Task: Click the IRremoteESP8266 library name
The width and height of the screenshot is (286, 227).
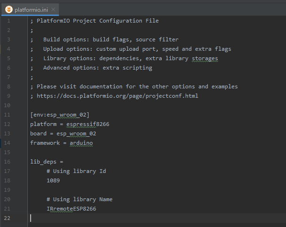Action: pos(71,209)
